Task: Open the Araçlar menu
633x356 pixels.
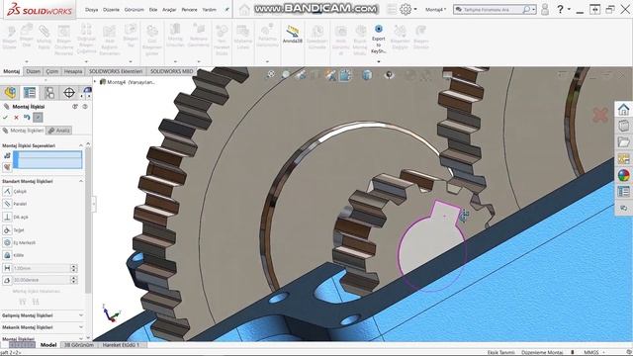Action: [x=169, y=9]
